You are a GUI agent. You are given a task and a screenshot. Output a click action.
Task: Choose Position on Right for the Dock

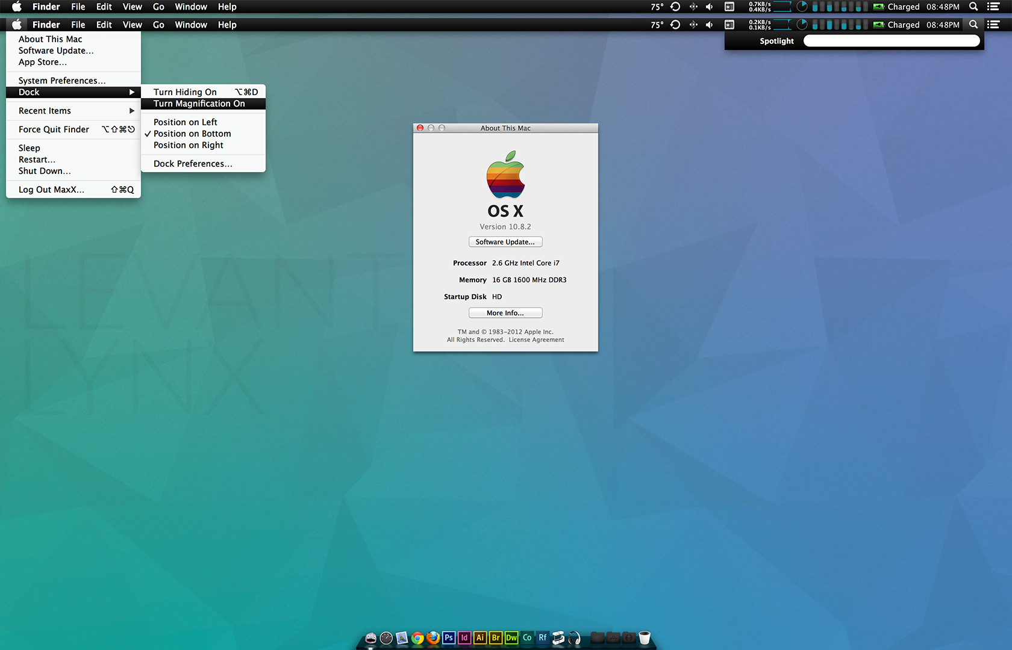tap(188, 145)
